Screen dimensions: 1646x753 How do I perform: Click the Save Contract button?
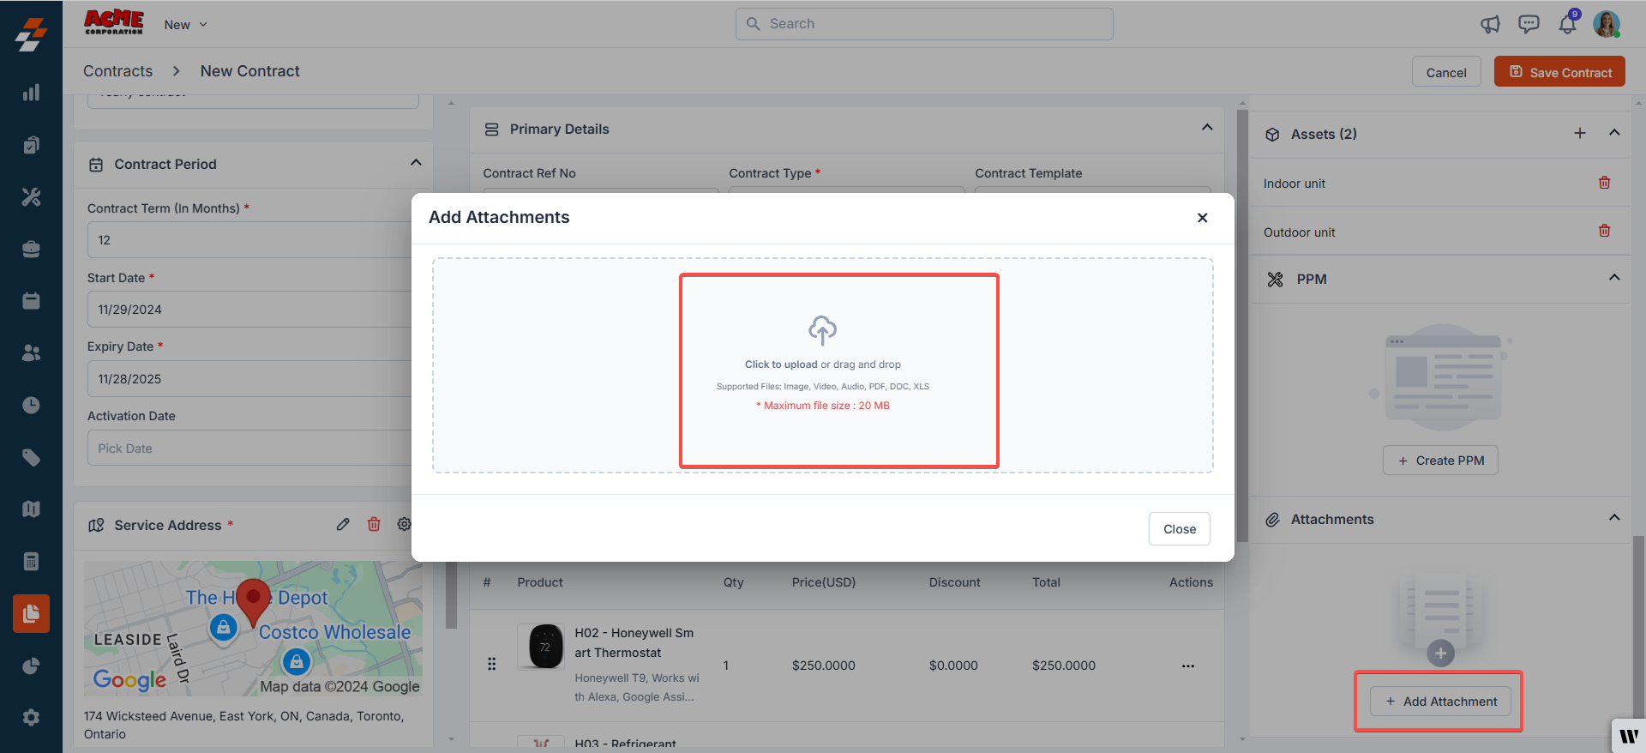tap(1559, 72)
